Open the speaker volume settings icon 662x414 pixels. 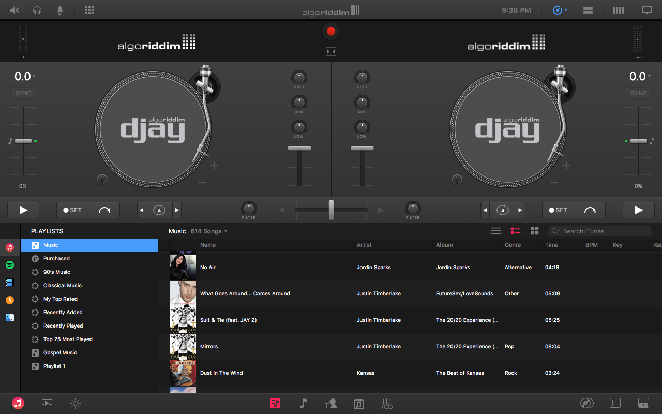tap(14, 10)
